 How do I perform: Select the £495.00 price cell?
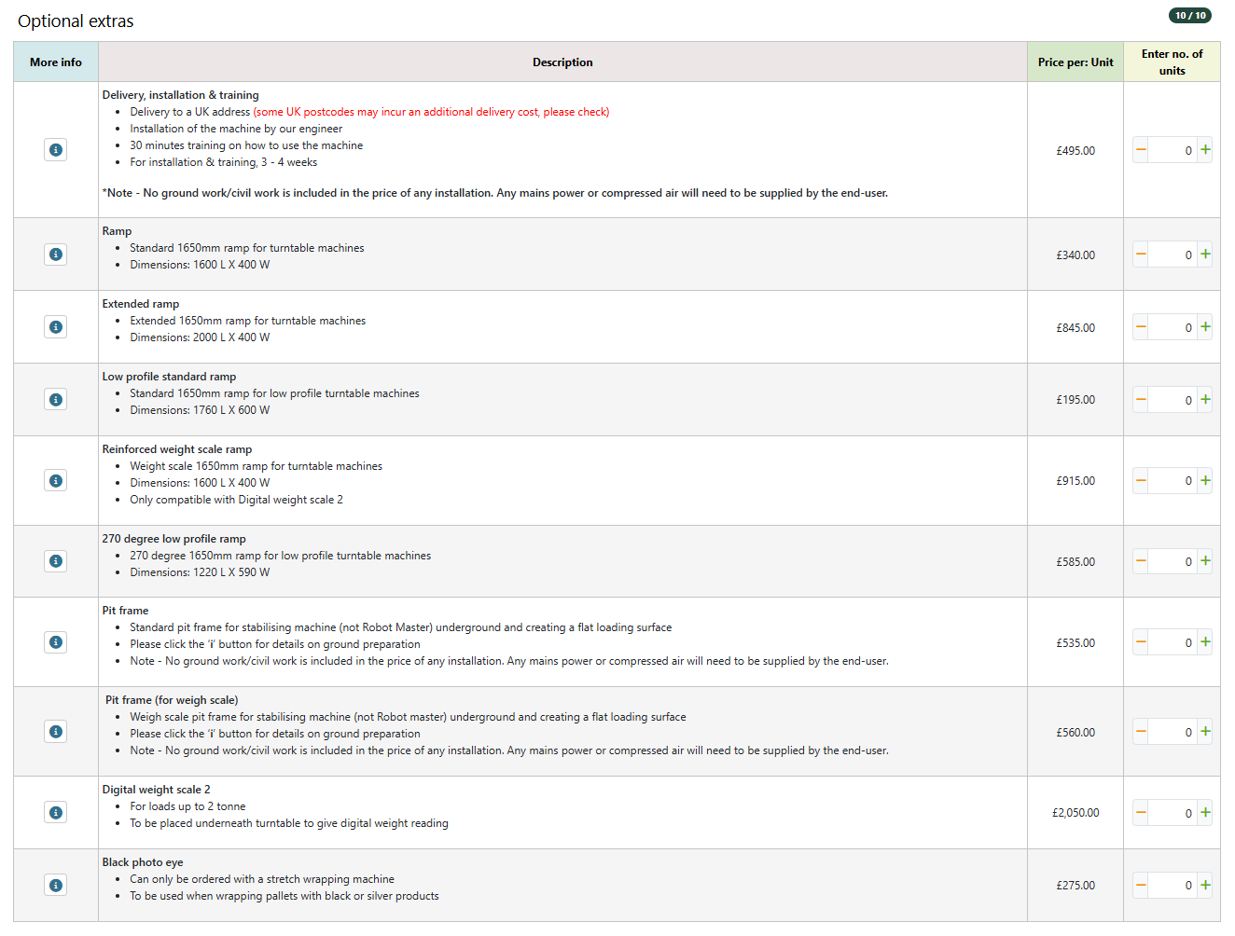[x=1075, y=150]
